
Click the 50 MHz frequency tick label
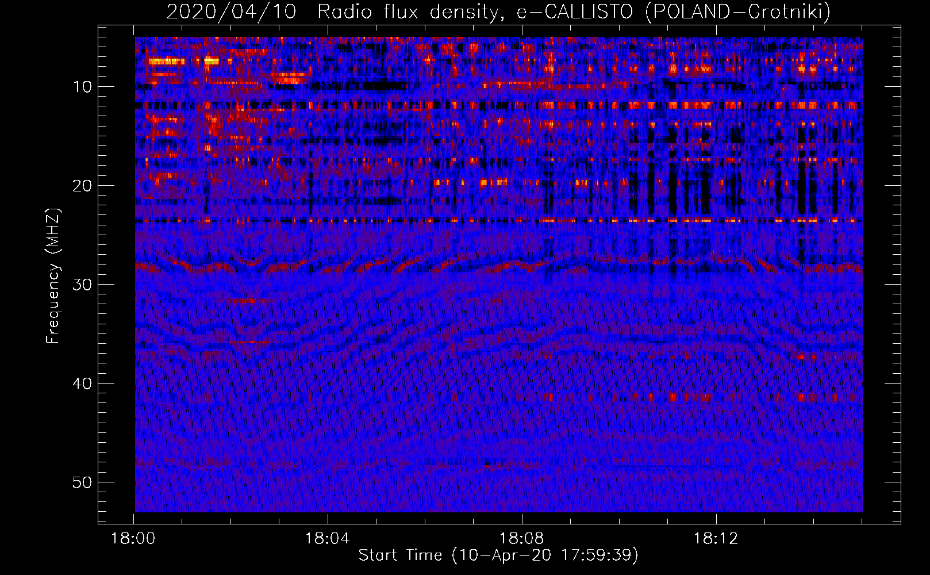click(83, 482)
